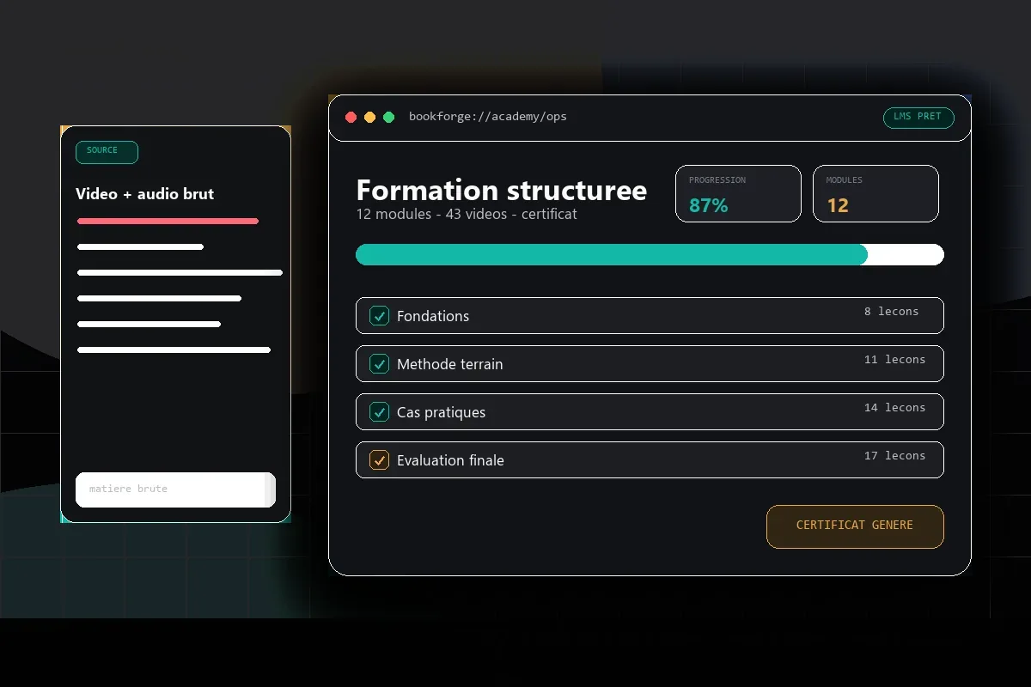Image resolution: width=1031 pixels, height=687 pixels.
Task: Open the MODULES 12 stat card
Action: pos(875,194)
